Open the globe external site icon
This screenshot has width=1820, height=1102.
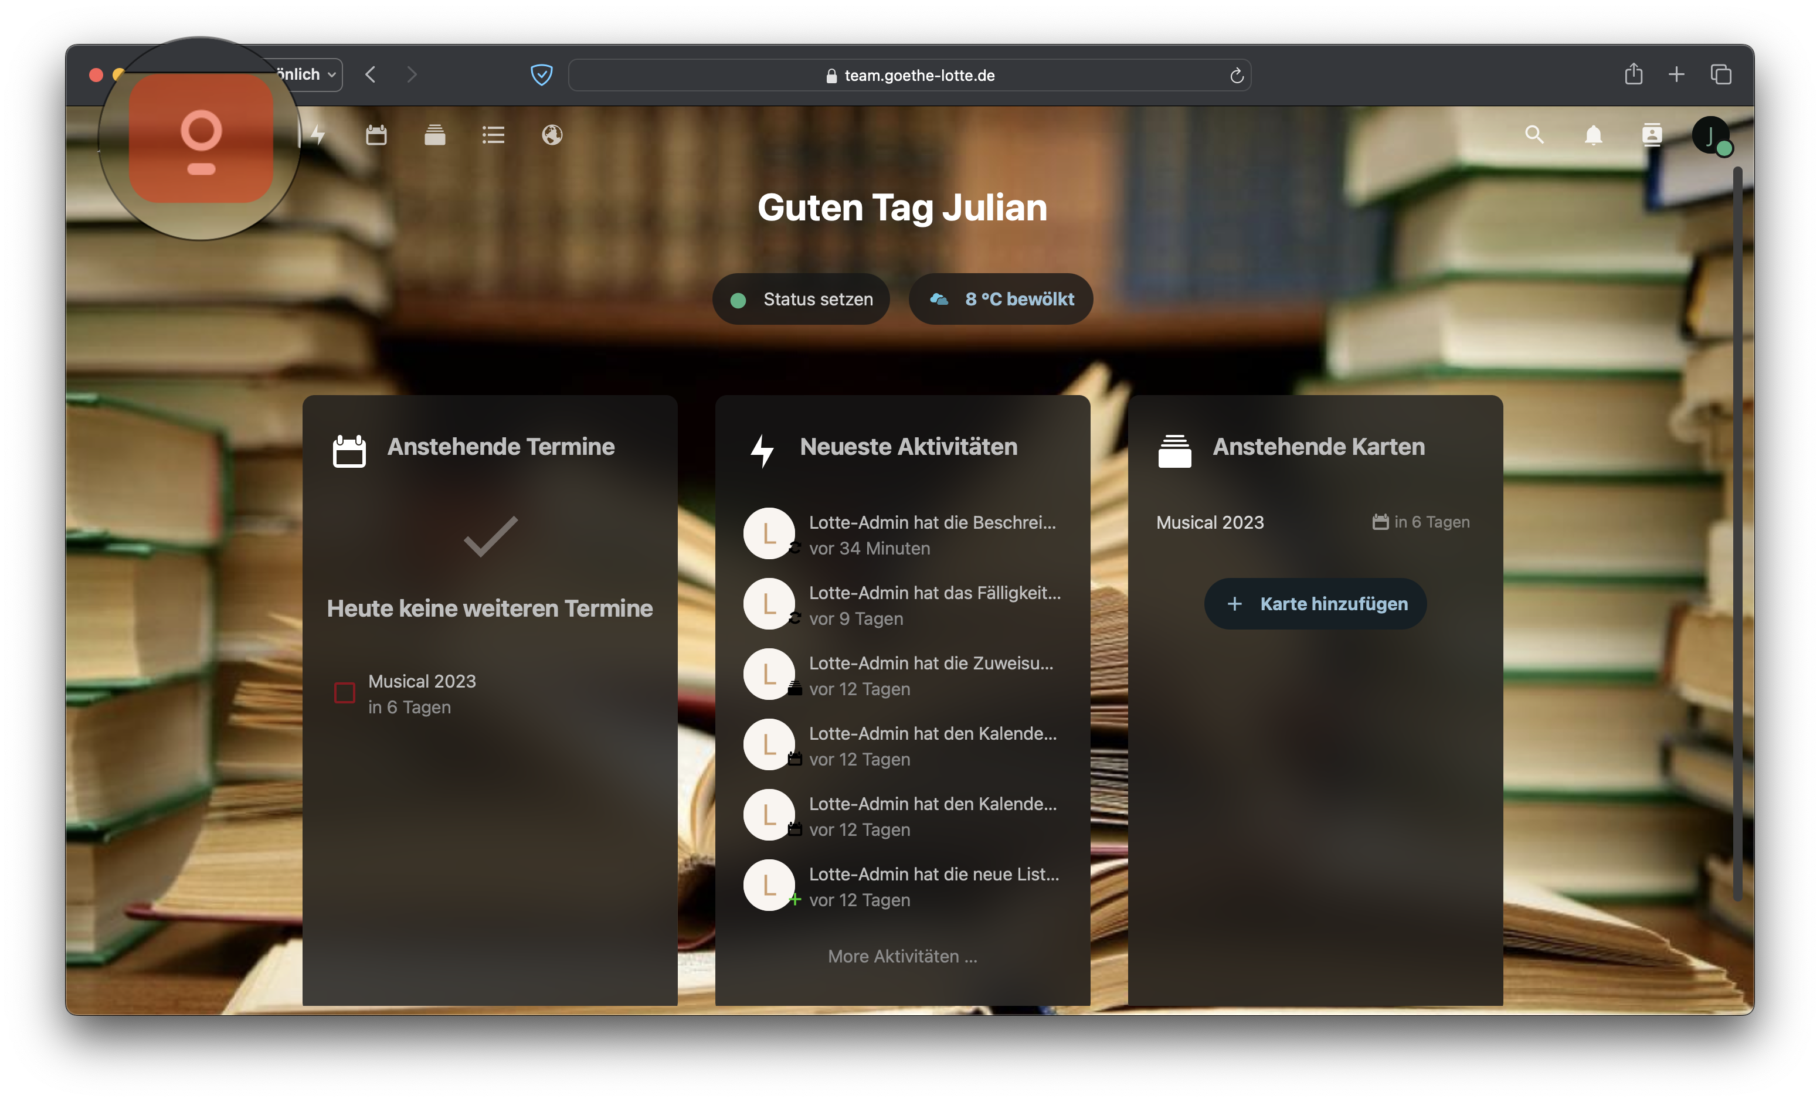point(552,135)
